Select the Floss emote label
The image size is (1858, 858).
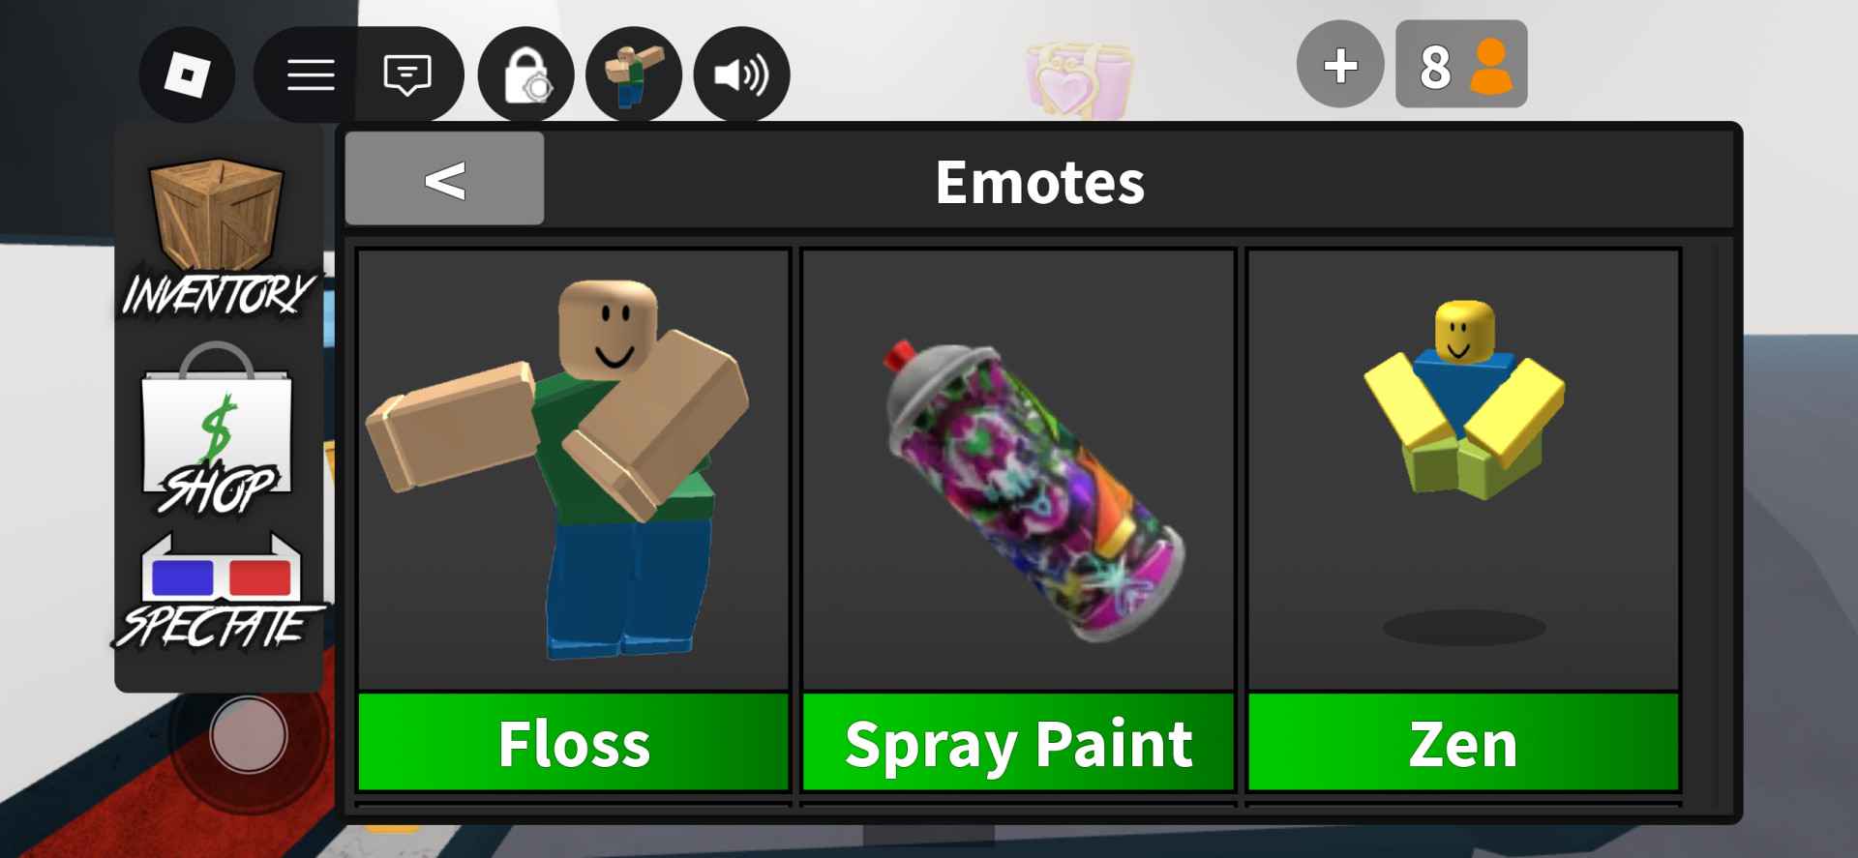[x=574, y=743]
